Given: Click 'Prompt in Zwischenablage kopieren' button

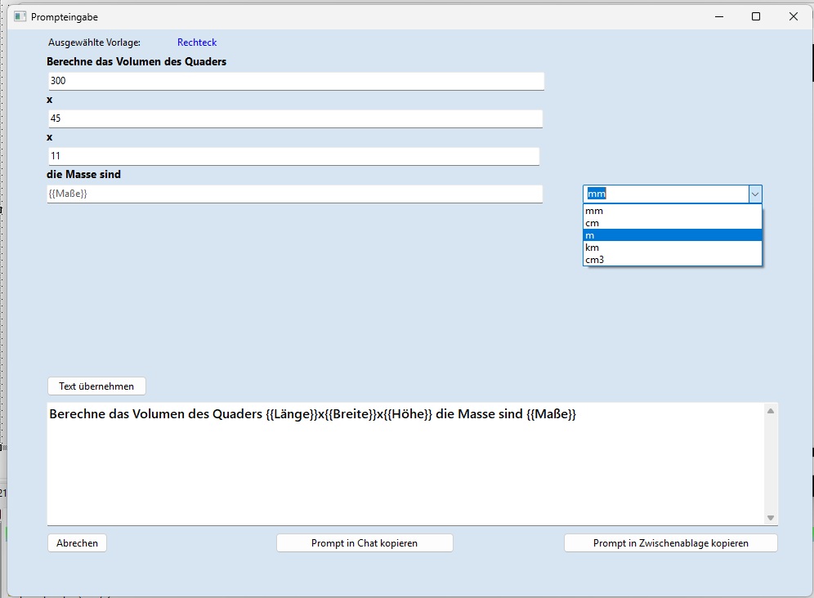Looking at the screenshot, I should tap(670, 543).
